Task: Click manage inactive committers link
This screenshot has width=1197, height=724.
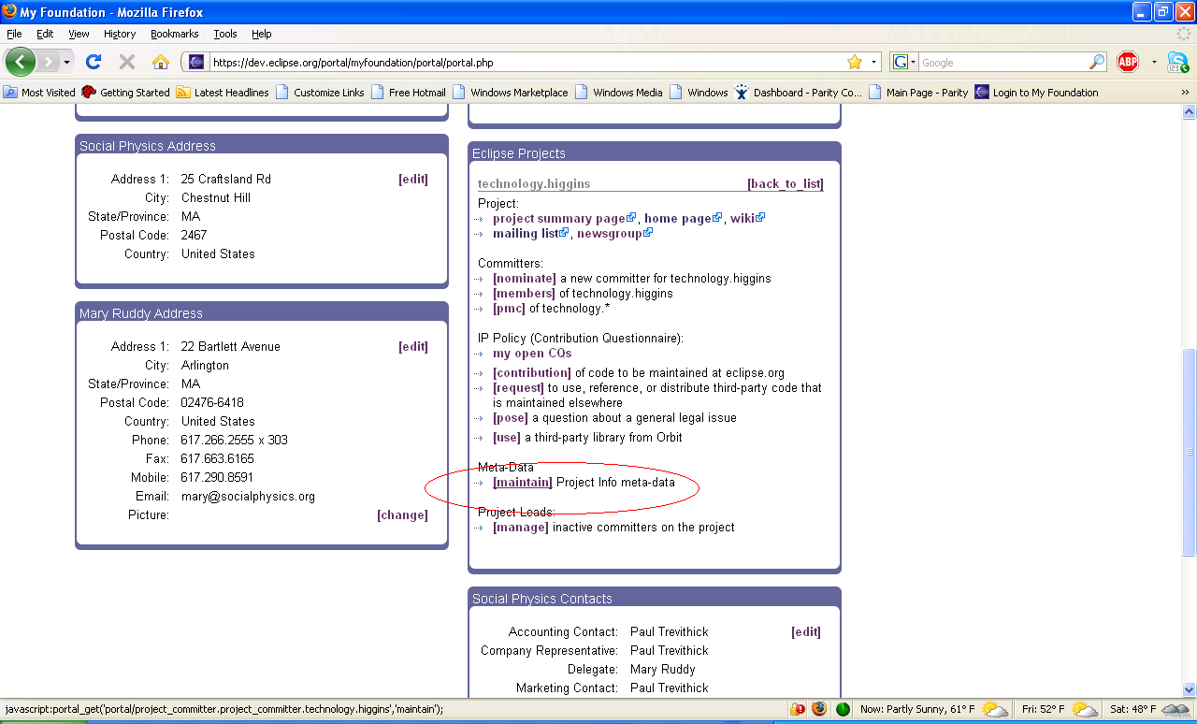Action: pos(521,527)
